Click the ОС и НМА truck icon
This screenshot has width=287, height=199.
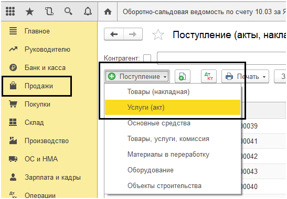click(13, 159)
